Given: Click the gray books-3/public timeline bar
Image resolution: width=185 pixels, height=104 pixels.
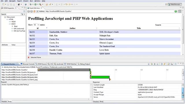Looking at the screenshot, I should tap(64, 70).
